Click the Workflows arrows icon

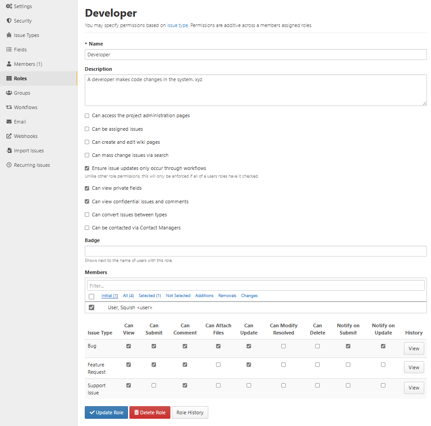[x=9, y=107]
